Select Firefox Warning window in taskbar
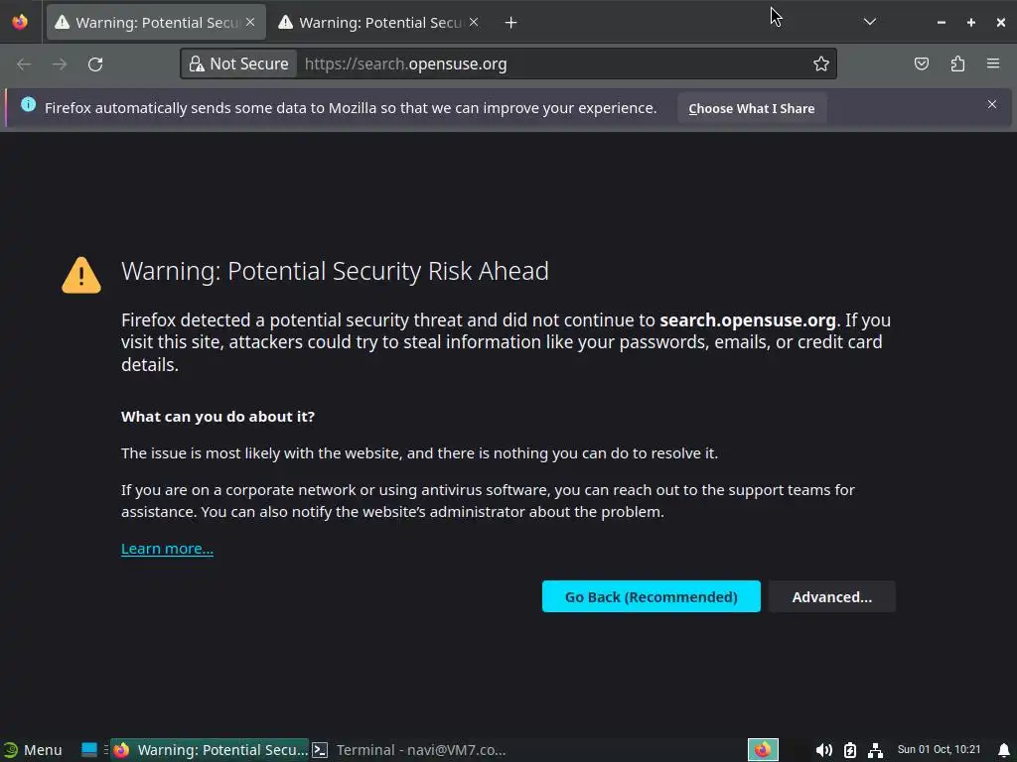Image resolution: width=1017 pixels, height=762 pixels. point(211,750)
